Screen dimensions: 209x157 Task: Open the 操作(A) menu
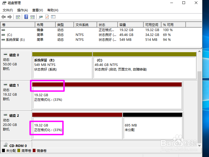pos(23,10)
